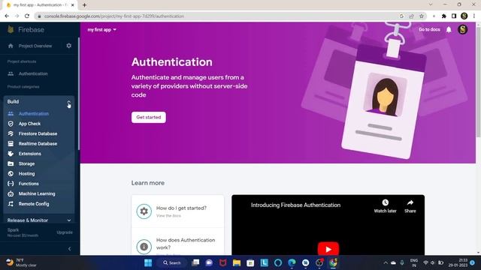Show hidden system tray icons
Image resolution: width=481 pixels, height=270 pixels.
[x=386, y=262]
